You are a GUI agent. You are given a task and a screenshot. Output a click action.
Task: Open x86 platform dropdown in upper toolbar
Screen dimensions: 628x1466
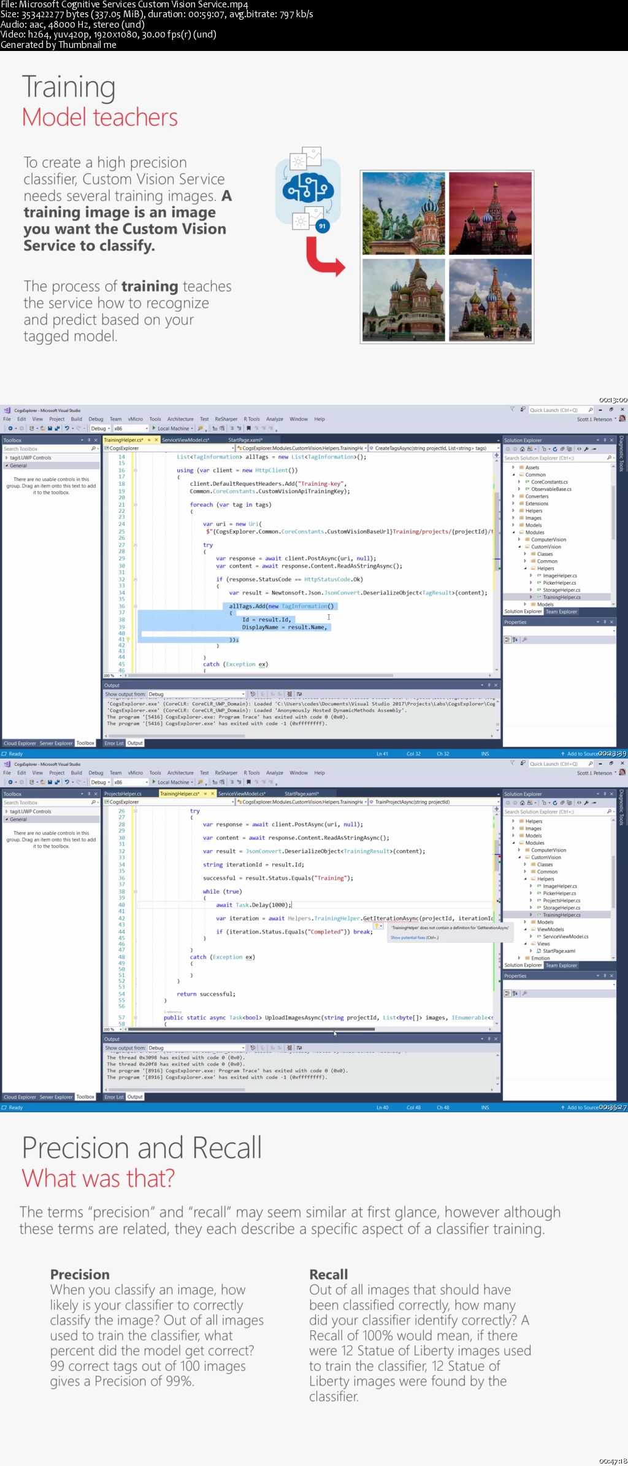coord(131,429)
